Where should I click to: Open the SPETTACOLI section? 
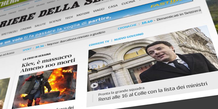9,33
